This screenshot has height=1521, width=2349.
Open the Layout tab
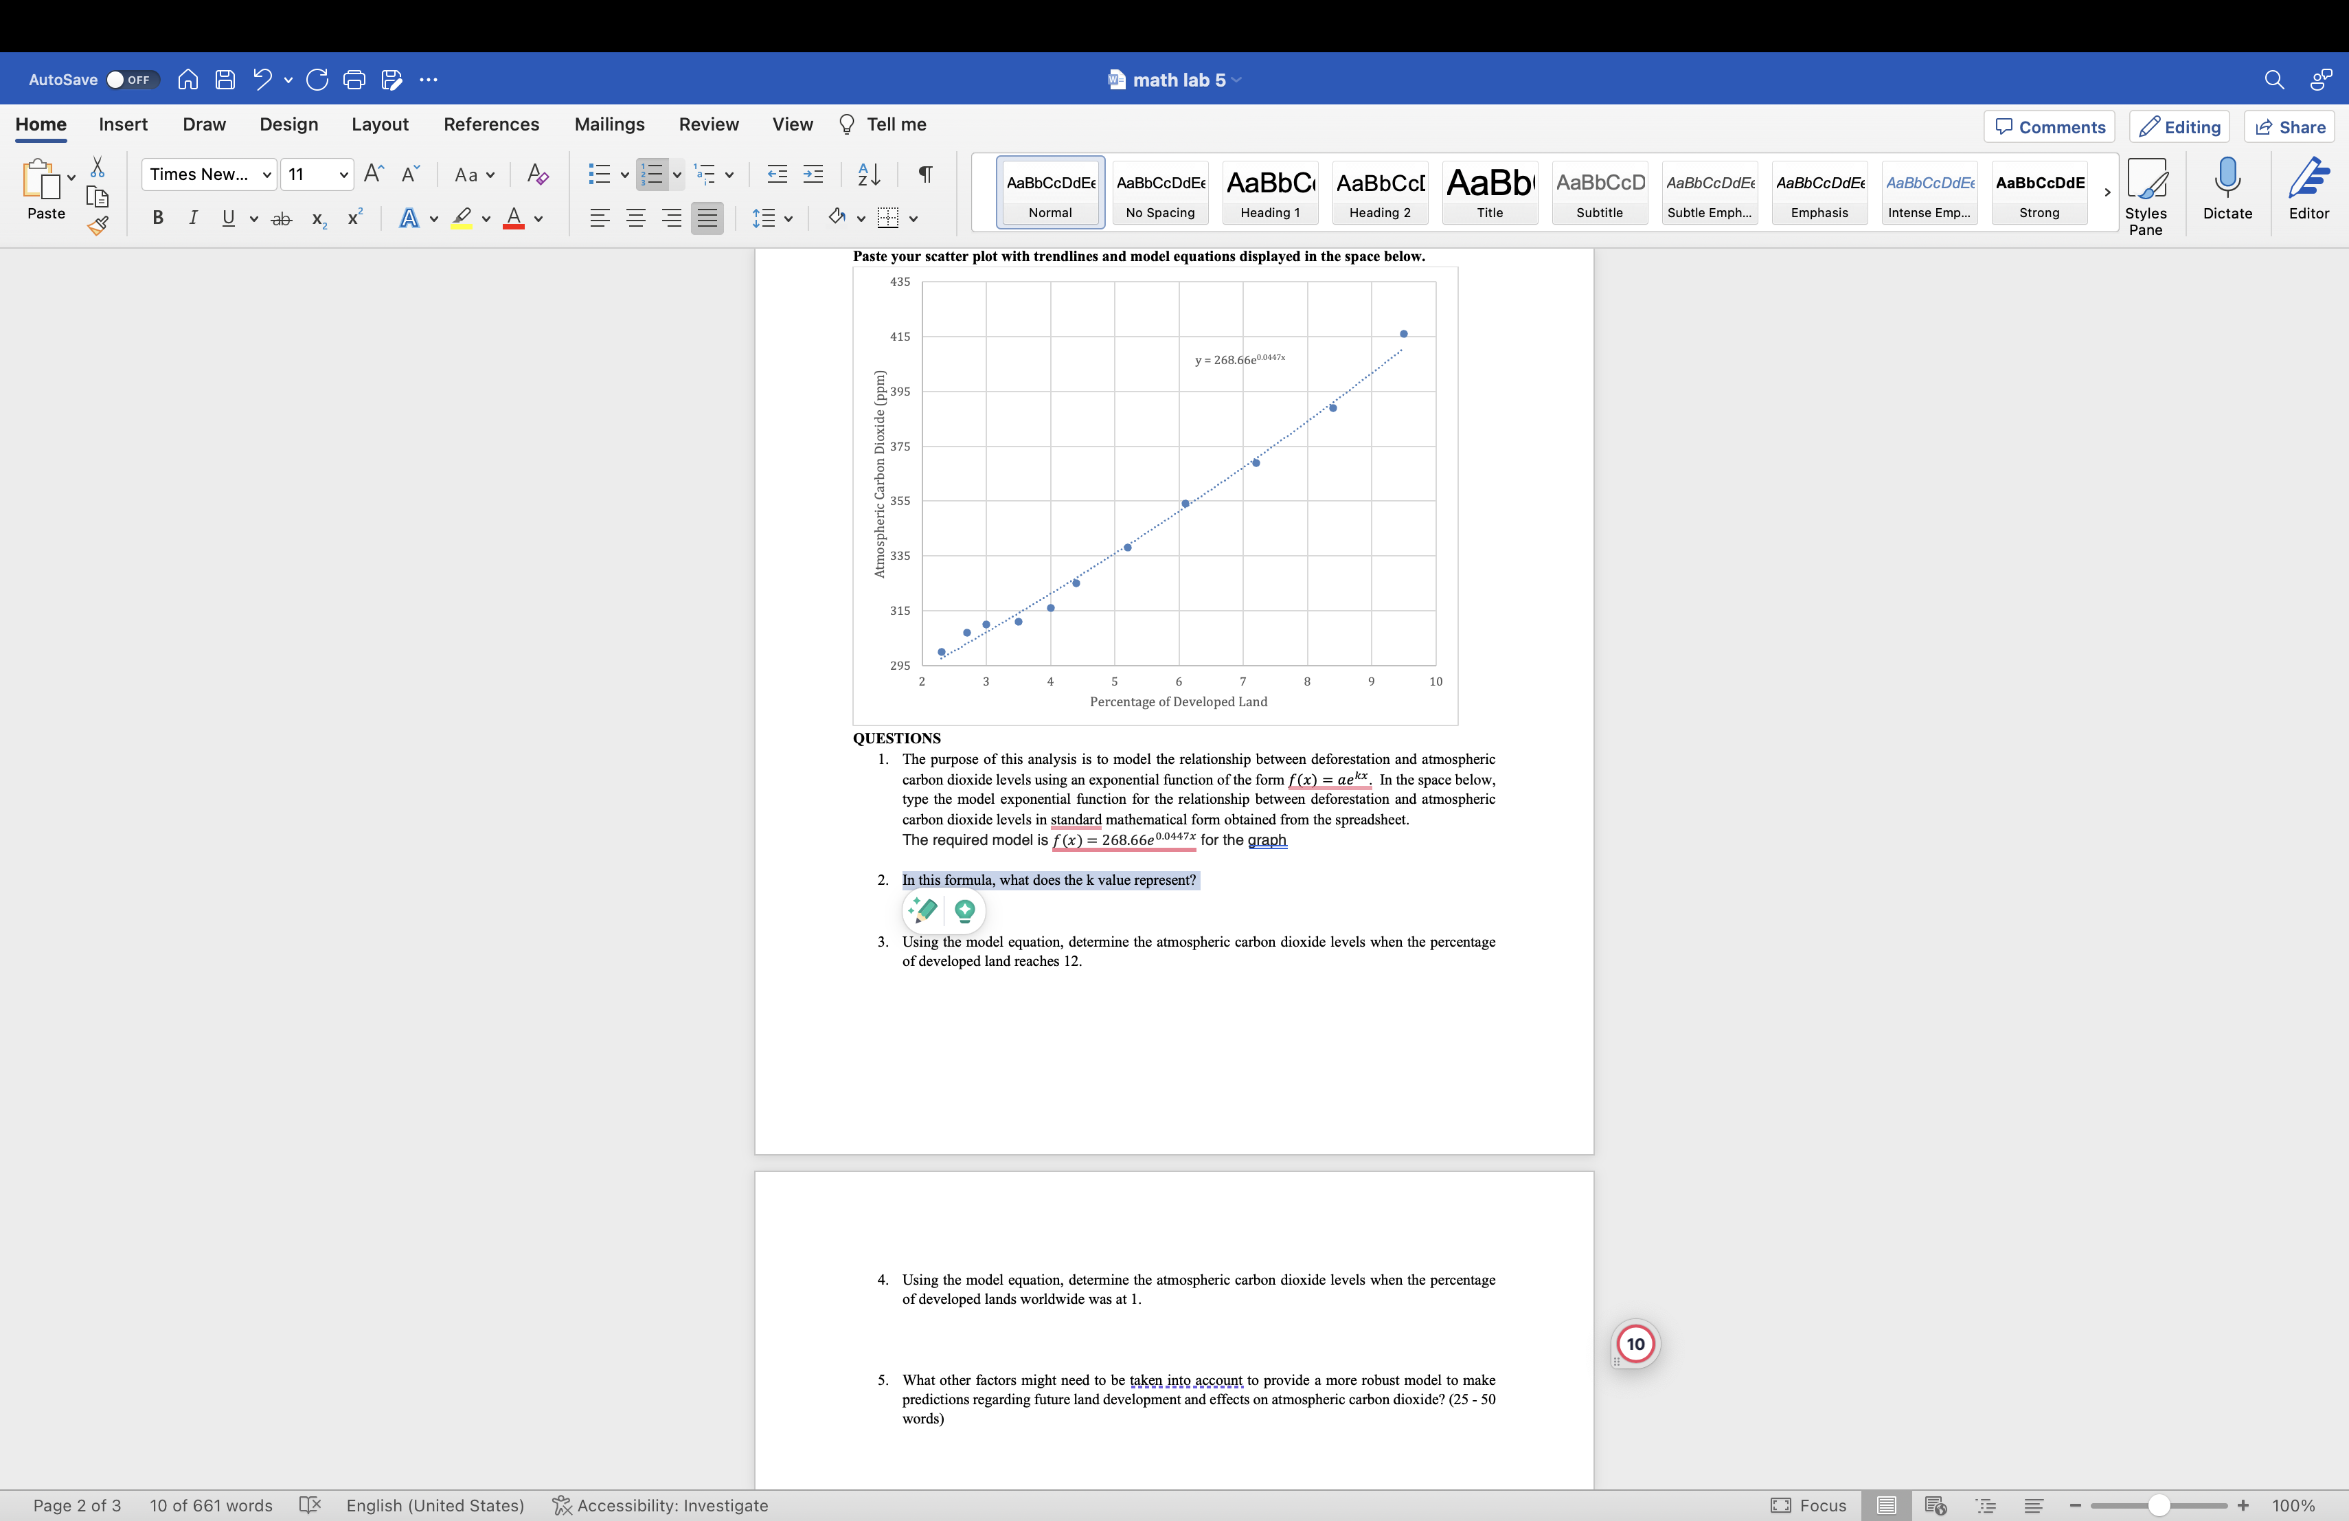(379, 124)
